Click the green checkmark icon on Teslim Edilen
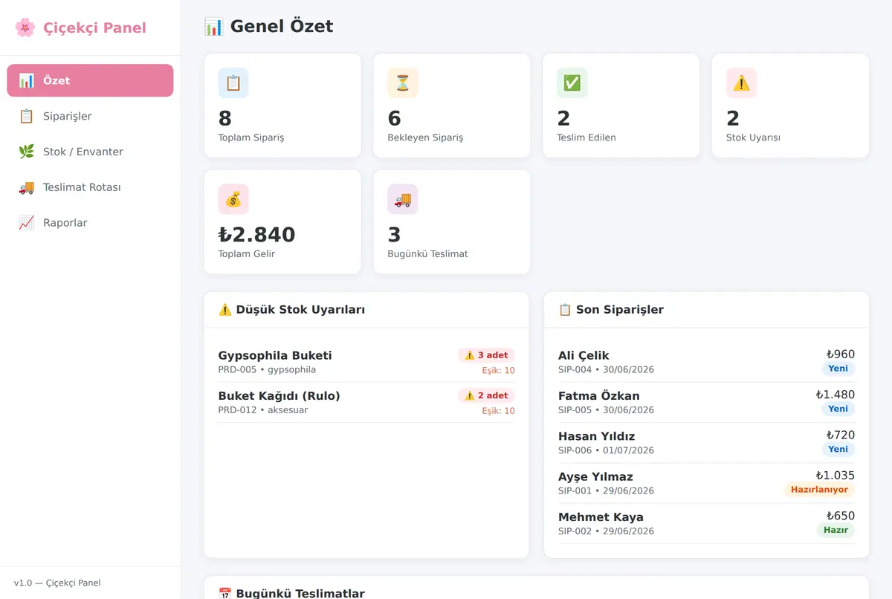This screenshot has width=892, height=599. pyautogui.click(x=572, y=83)
